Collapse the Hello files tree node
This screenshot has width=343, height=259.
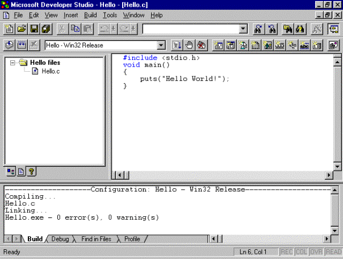(12, 63)
